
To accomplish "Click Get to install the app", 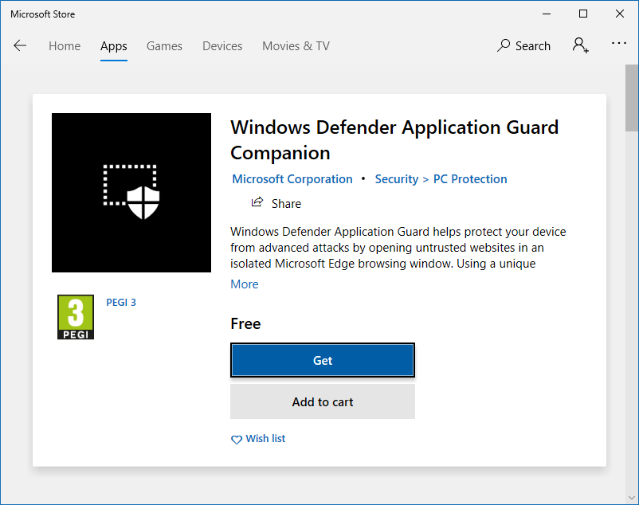I will [322, 360].
